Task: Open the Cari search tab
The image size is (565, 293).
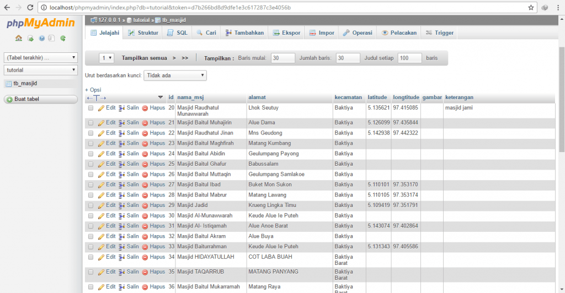Action: click(x=206, y=32)
